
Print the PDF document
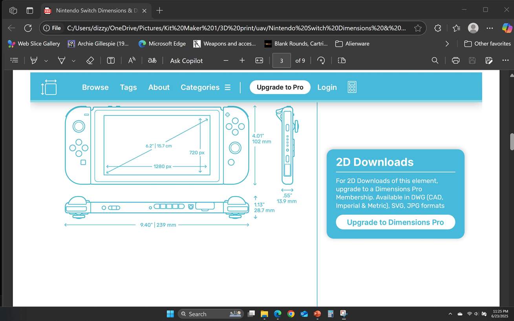(455, 60)
